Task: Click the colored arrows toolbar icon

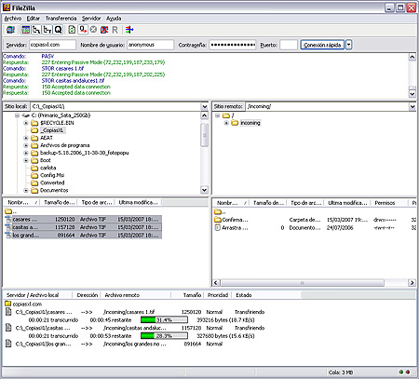Action: pos(129,30)
